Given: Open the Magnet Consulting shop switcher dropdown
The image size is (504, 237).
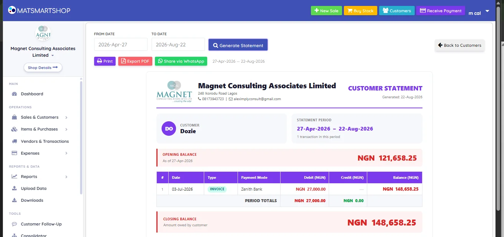Looking at the screenshot, I should pos(53,56).
